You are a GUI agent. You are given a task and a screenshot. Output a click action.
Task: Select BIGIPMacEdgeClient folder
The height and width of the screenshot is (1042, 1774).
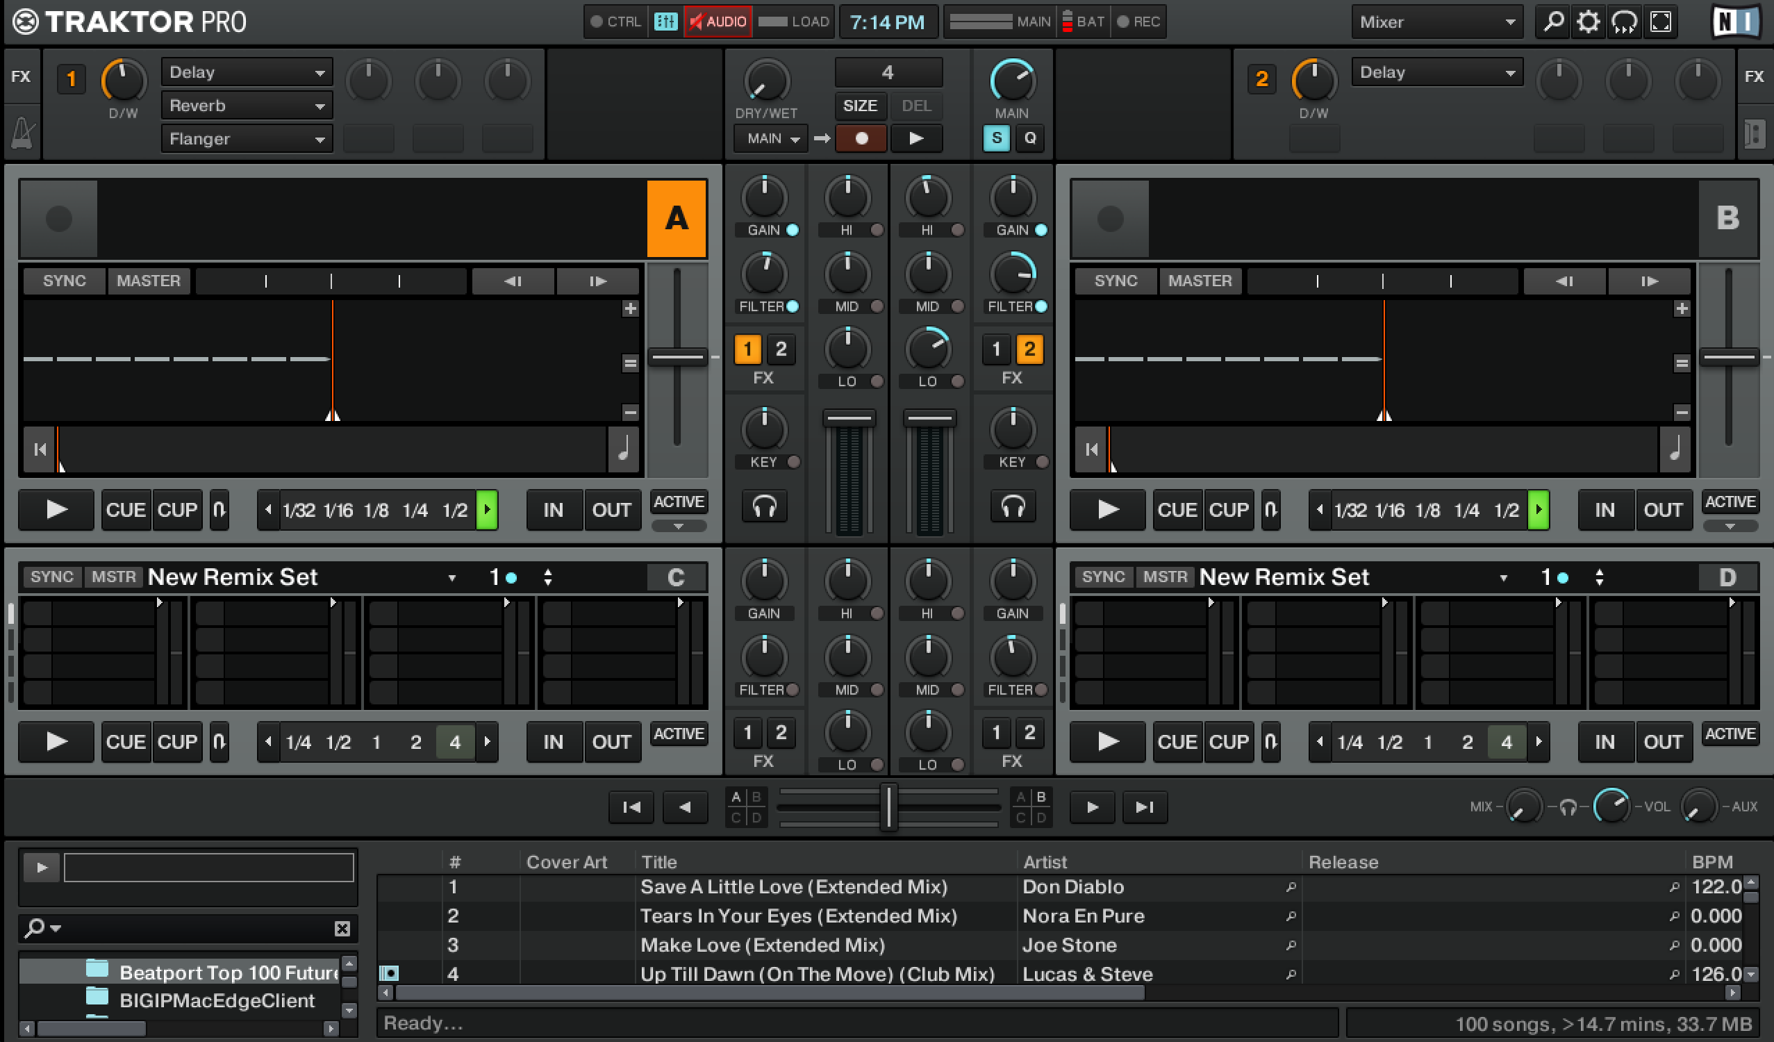180,1000
